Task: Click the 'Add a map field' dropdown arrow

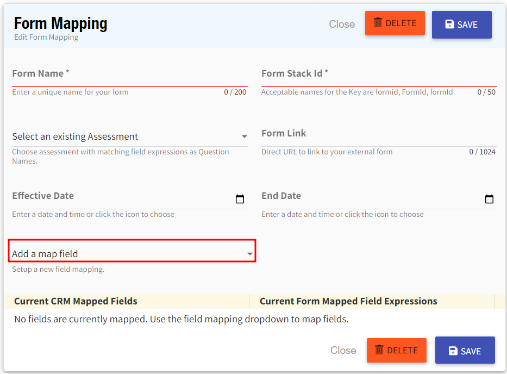Action: 250,254
